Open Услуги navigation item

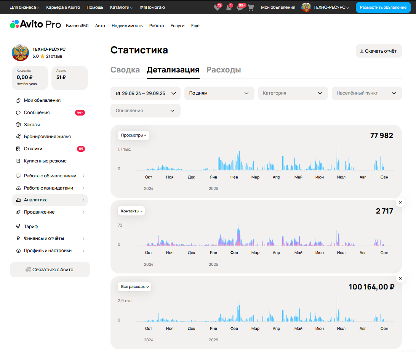tap(178, 26)
